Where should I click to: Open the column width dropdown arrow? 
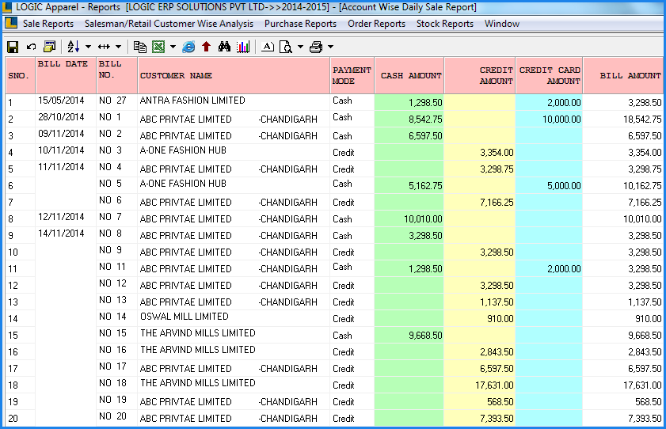tap(119, 47)
